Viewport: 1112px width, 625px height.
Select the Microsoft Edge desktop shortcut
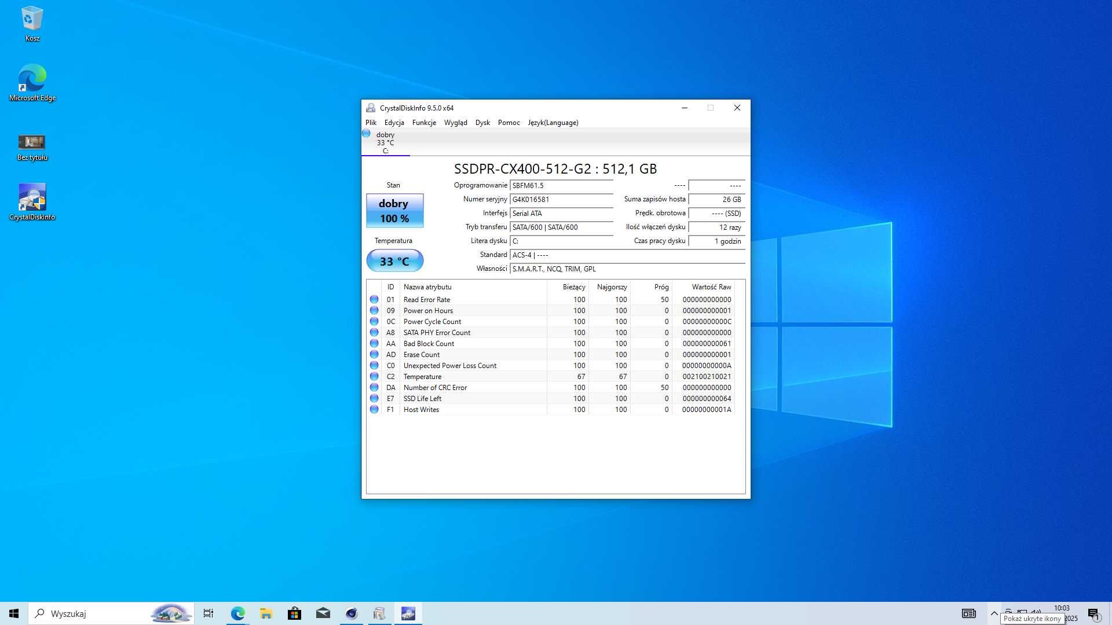point(32,83)
